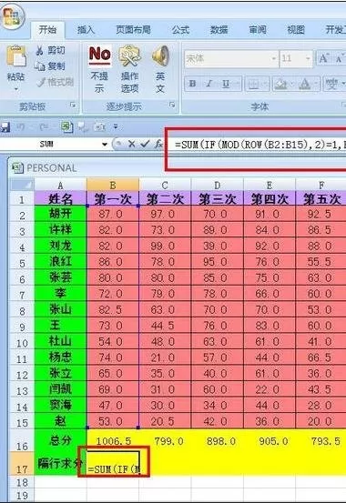Switch to the 页面布局 tab
The image size is (346, 503).
pyautogui.click(x=133, y=30)
